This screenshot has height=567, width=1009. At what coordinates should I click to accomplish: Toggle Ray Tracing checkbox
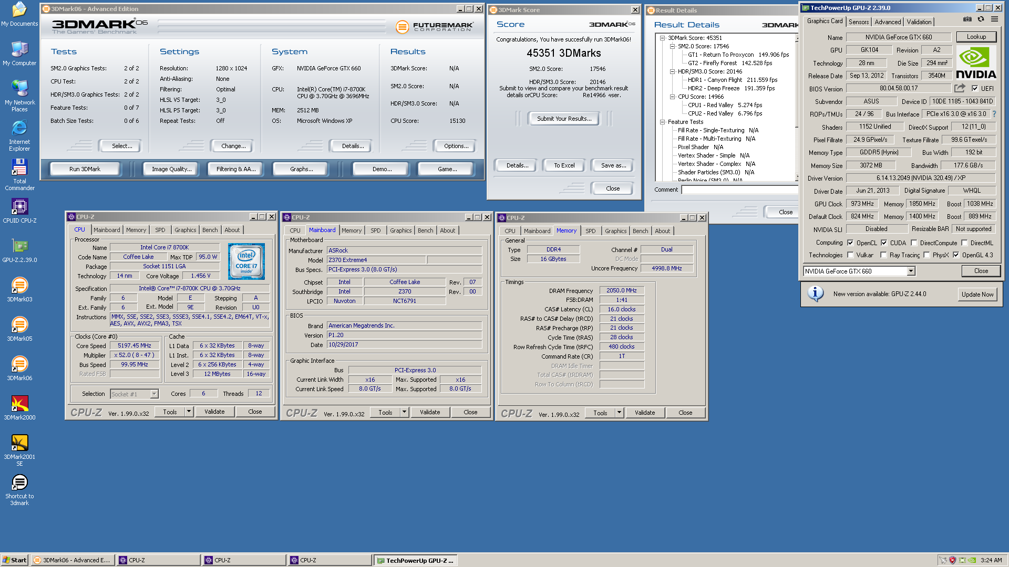[883, 255]
